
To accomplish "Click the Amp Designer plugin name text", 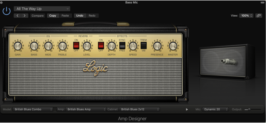I will [x=132, y=119].
